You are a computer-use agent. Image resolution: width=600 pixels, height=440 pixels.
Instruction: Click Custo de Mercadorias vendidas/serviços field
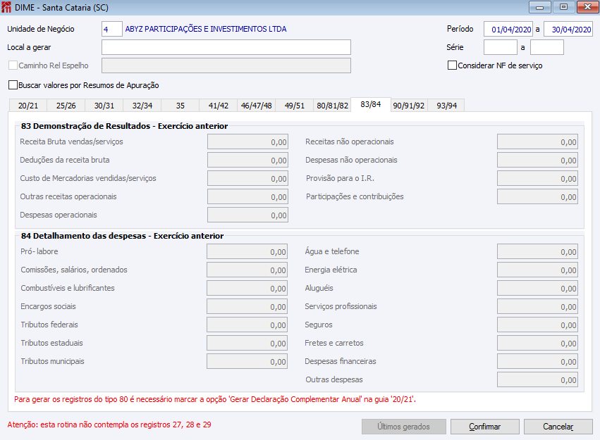[247, 178]
